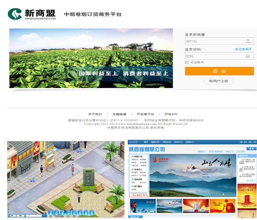Open the 开发者平台 footer link
257x220 pixels.
[146, 114]
